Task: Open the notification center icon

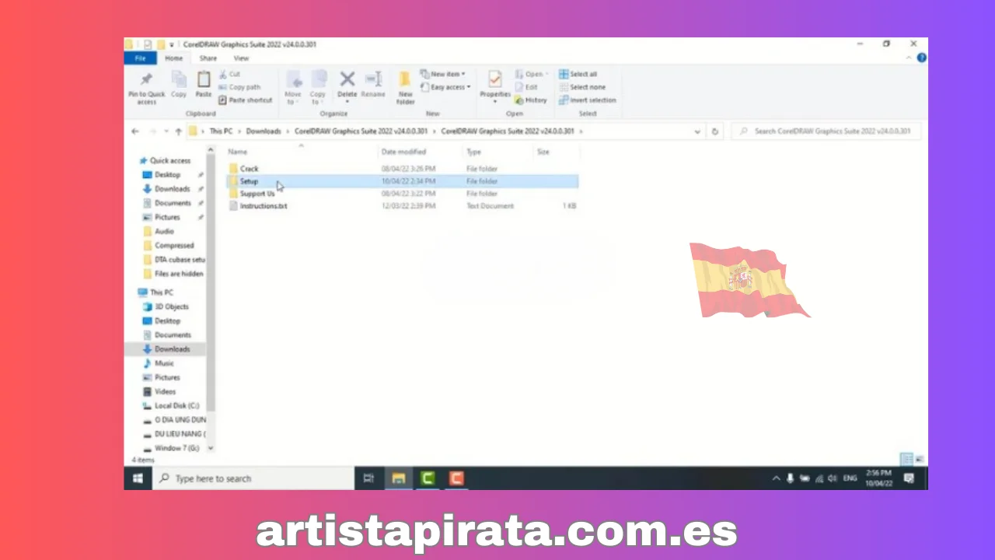Action: 908,478
